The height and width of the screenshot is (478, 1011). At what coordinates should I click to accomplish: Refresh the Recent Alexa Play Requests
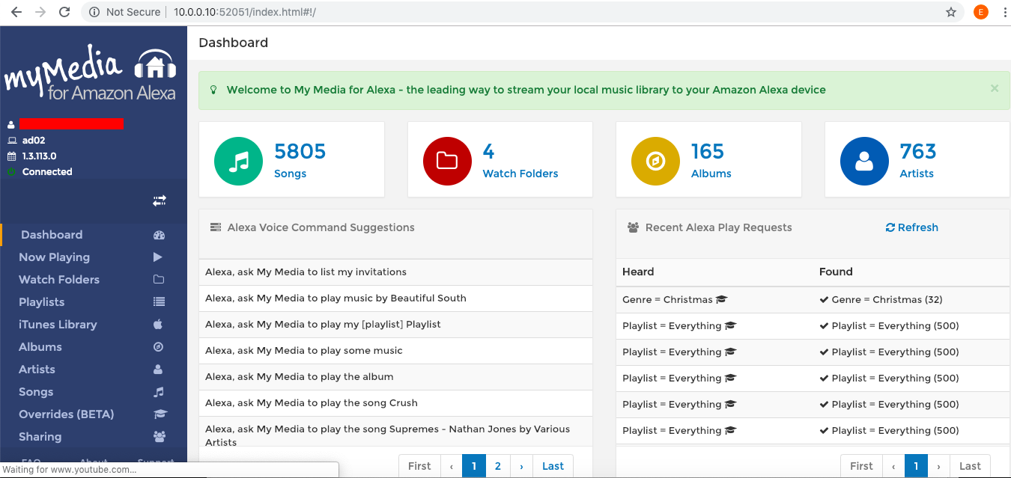[x=911, y=227]
